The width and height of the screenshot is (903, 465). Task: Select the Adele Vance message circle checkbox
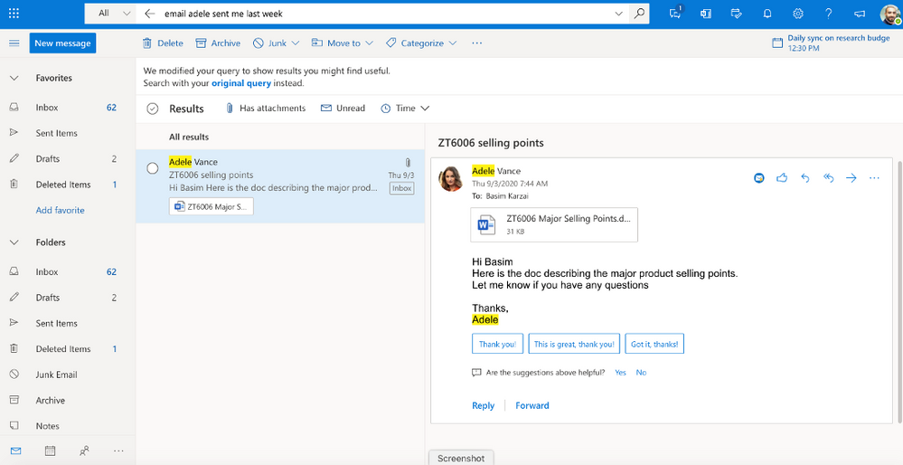(152, 168)
